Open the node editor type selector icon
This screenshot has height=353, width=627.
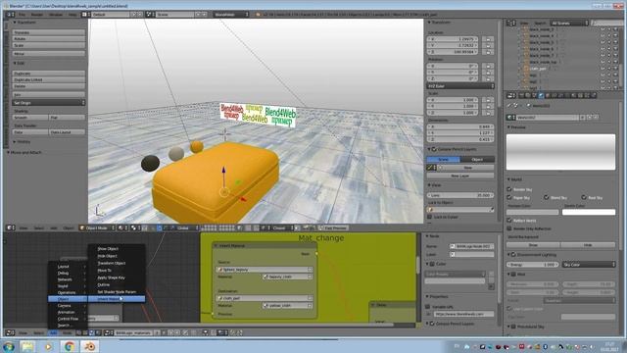(11, 332)
